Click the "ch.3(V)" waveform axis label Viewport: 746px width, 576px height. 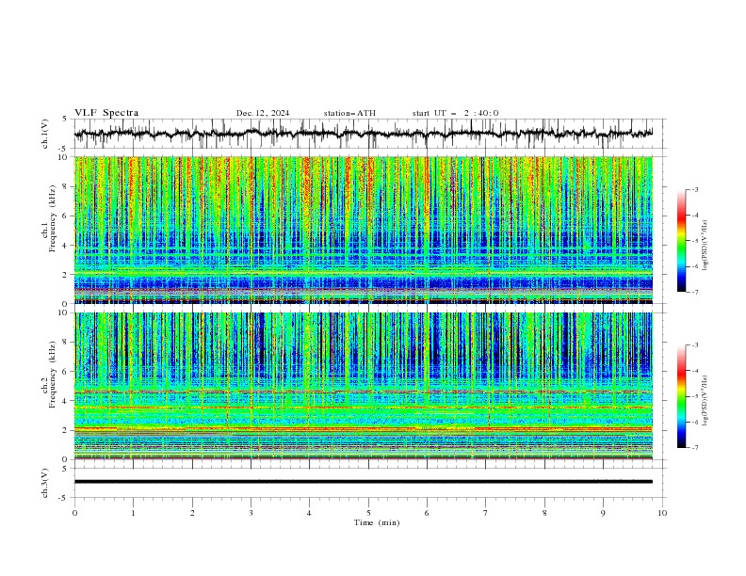pos(45,483)
